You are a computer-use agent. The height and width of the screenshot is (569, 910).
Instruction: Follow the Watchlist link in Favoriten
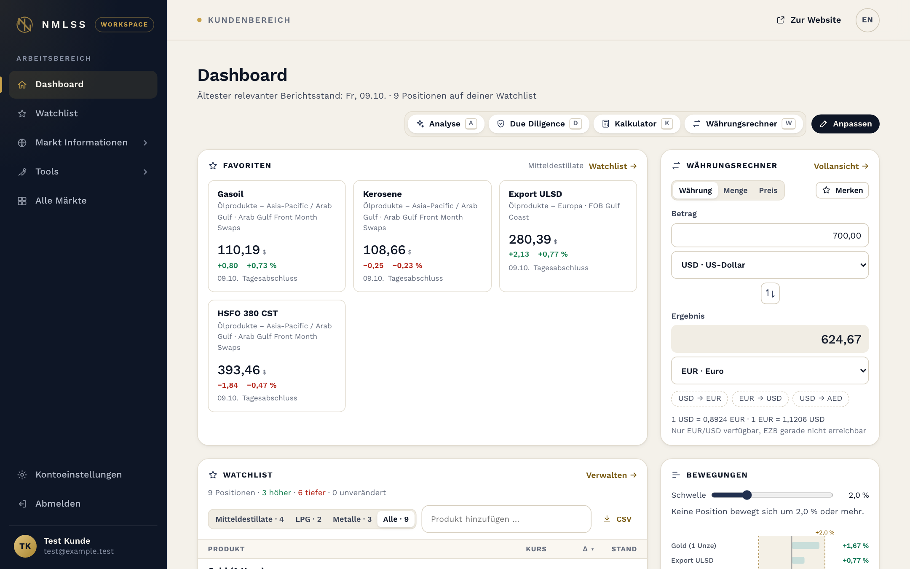click(613, 166)
